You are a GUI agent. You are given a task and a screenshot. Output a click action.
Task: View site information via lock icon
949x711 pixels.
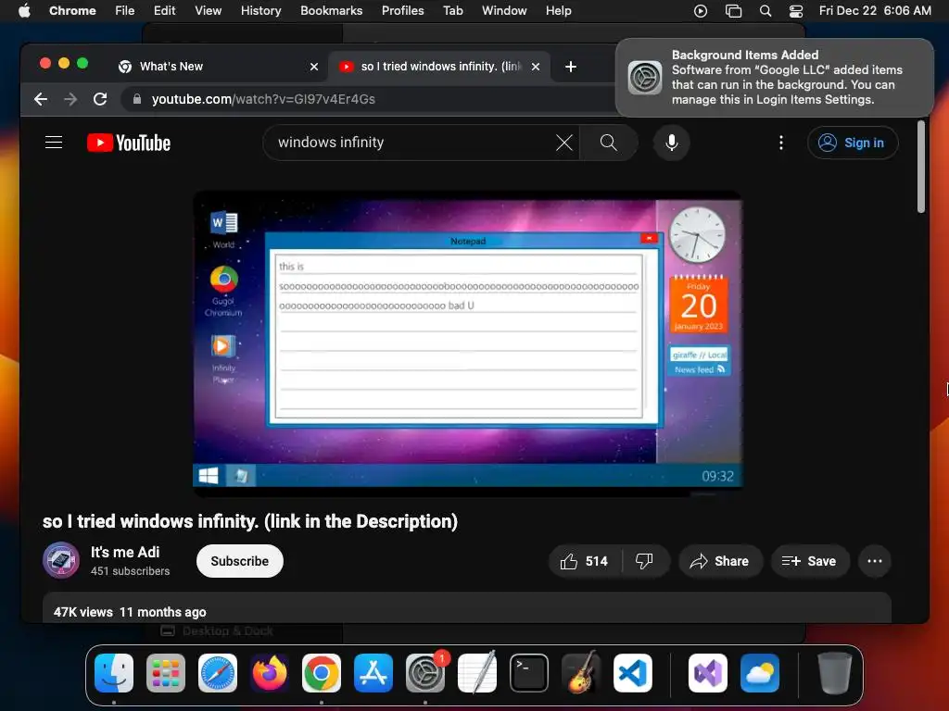pos(137,99)
